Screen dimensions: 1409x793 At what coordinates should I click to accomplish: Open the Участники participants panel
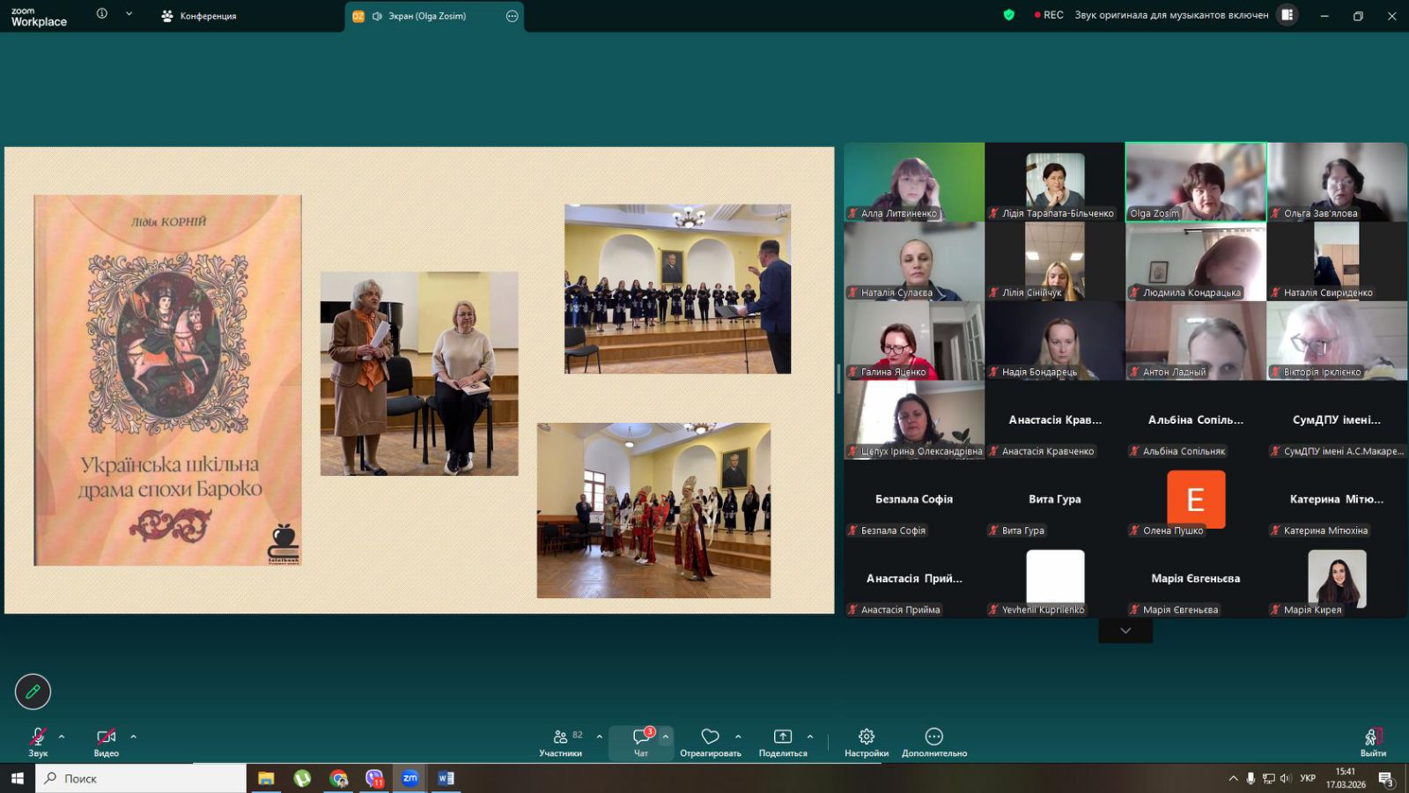click(x=561, y=742)
